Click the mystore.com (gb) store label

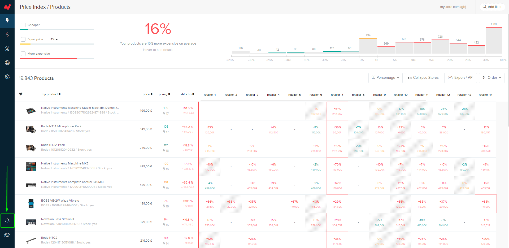pos(453,7)
